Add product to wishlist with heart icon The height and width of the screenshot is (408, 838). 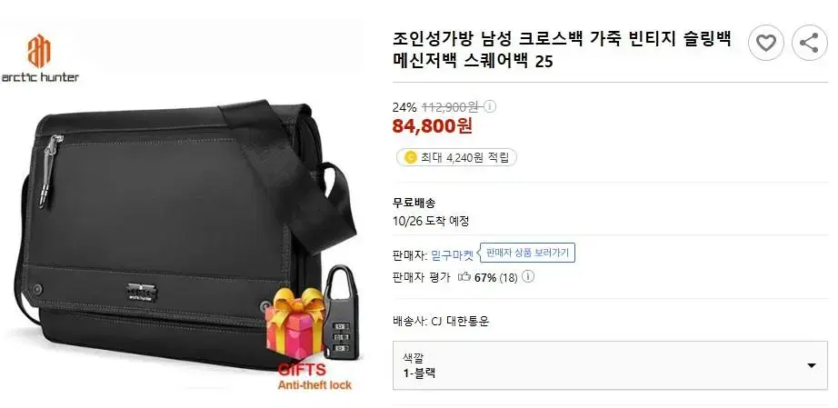[766, 43]
